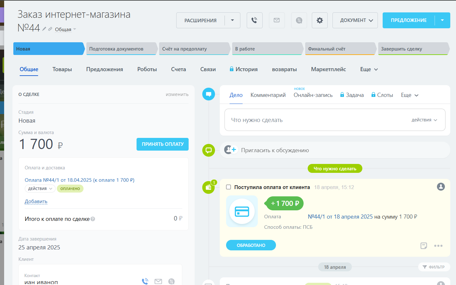Open arrow next to ПРЕДЛОЖЕНИЕ button
Image resolution: width=456 pixels, height=285 pixels.
(x=442, y=20)
